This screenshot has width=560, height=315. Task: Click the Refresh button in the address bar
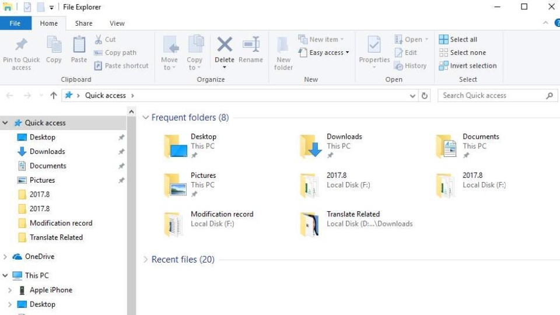pos(425,96)
